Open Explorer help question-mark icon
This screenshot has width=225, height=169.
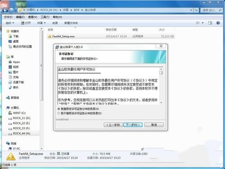[x=218, y=23]
